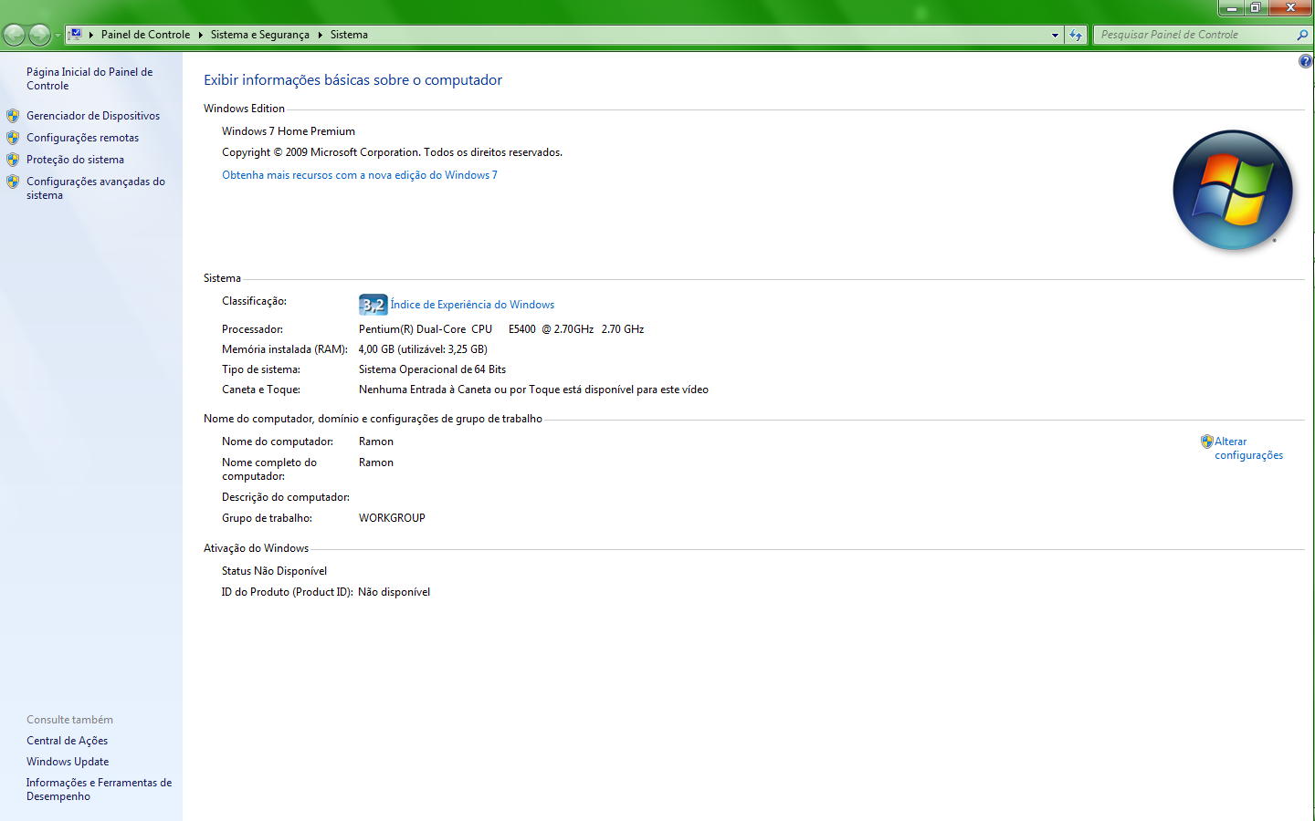Screen dimensions: 1315x821
Task: Click the refresh button in address bar
Action: [1076, 35]
